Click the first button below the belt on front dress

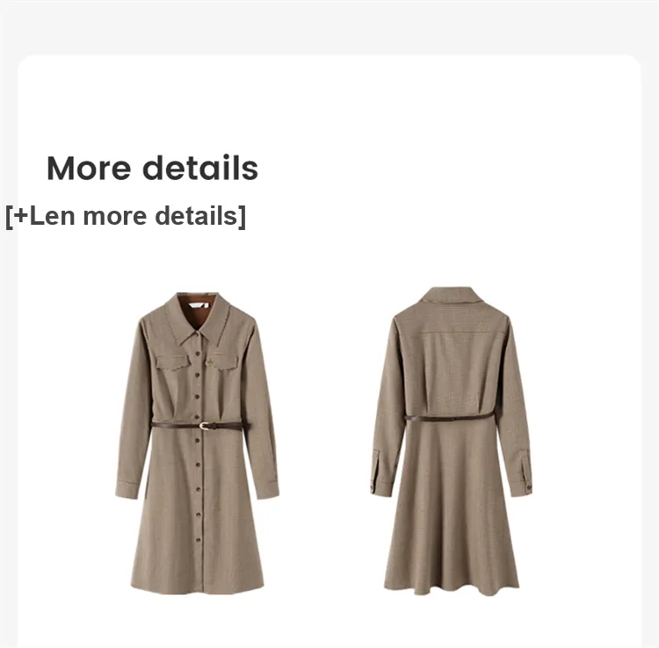(197, 439)
